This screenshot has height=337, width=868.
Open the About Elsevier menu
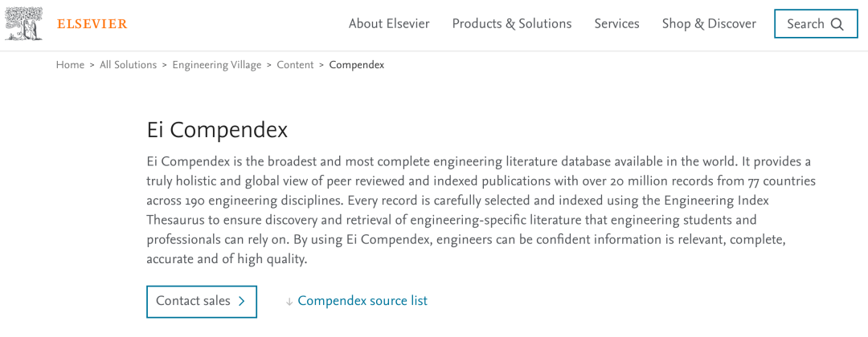coord(389,24)
